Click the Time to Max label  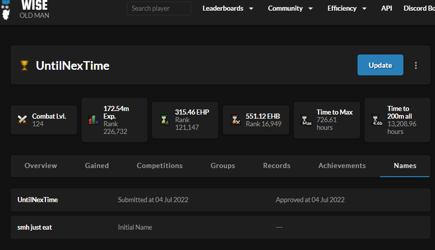click(335, 112)
